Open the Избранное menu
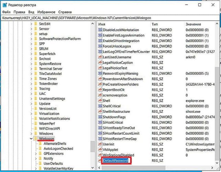The width and height of the screenshot is (221, 172). point(46,12)
